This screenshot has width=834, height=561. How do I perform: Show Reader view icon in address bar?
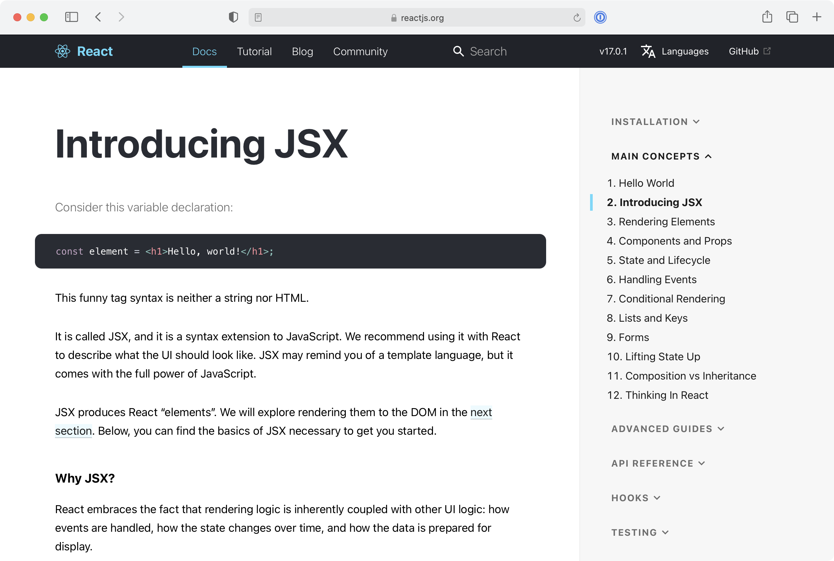coord(258,17)
